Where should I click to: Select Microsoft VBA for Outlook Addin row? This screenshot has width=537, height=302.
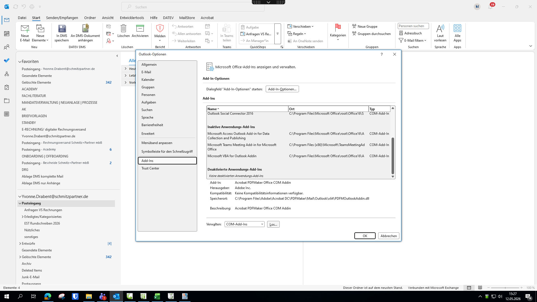(298, 156)
